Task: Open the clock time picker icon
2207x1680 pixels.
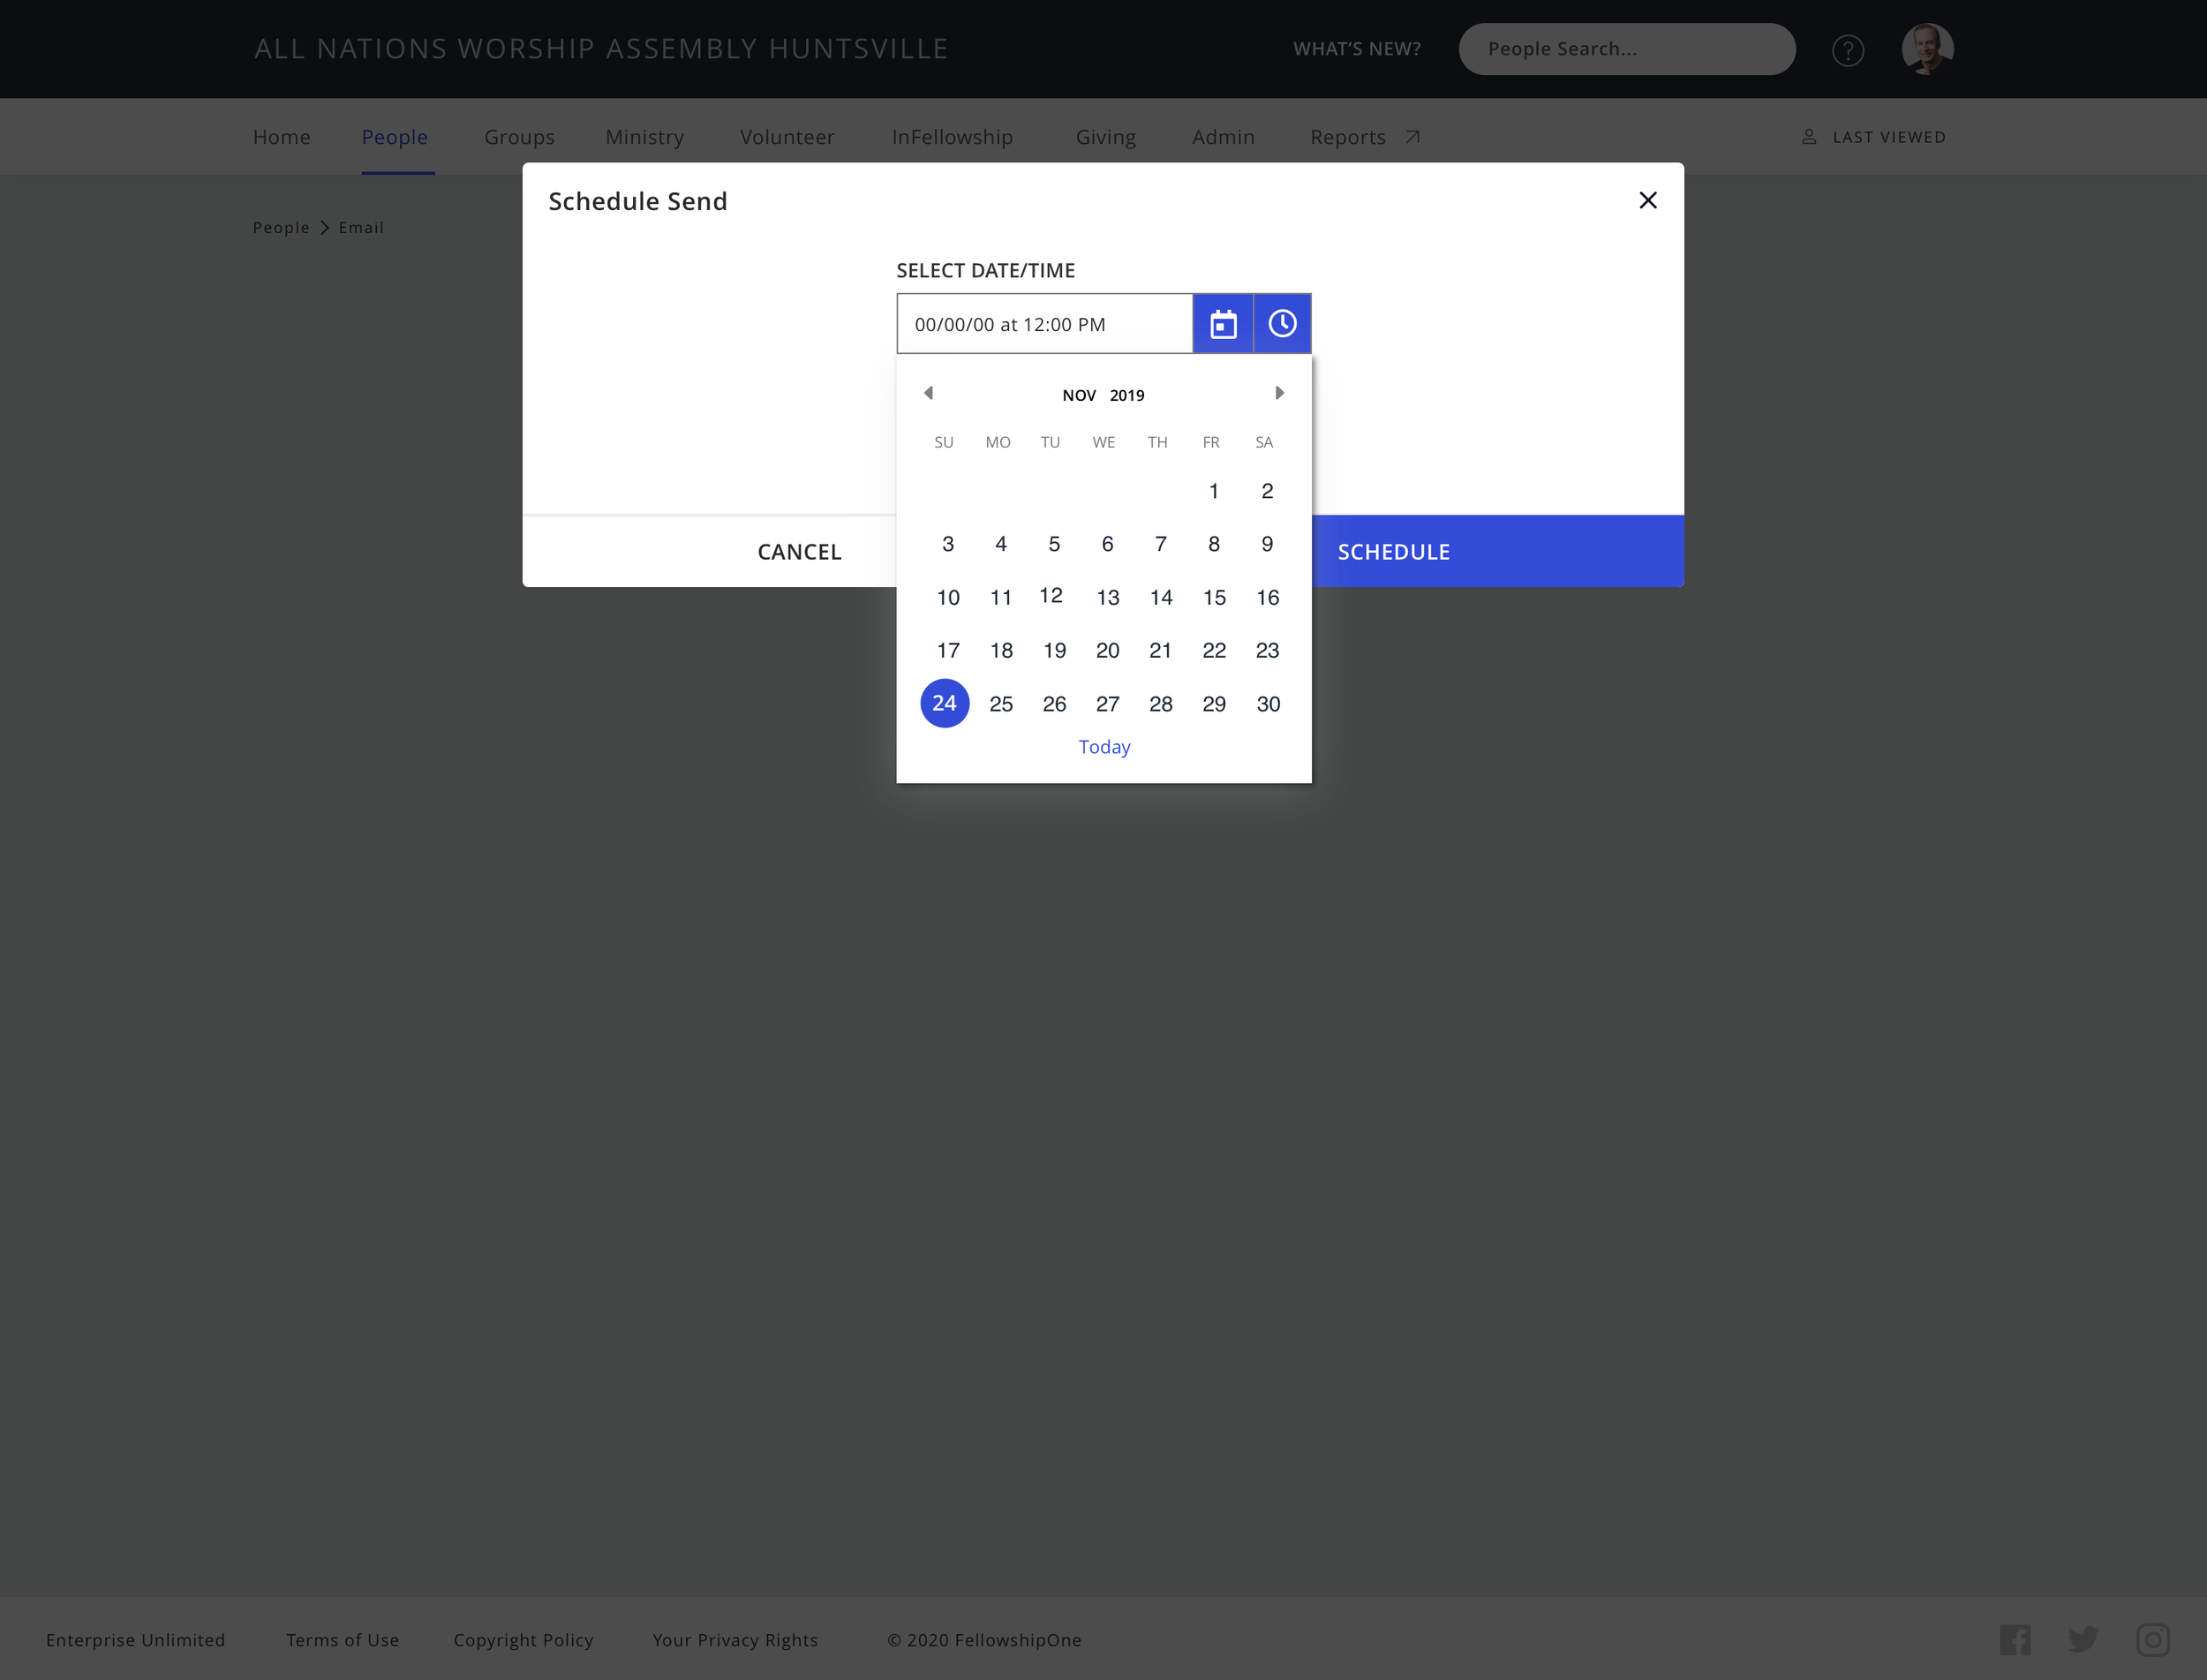Action: pos(1282,323)
